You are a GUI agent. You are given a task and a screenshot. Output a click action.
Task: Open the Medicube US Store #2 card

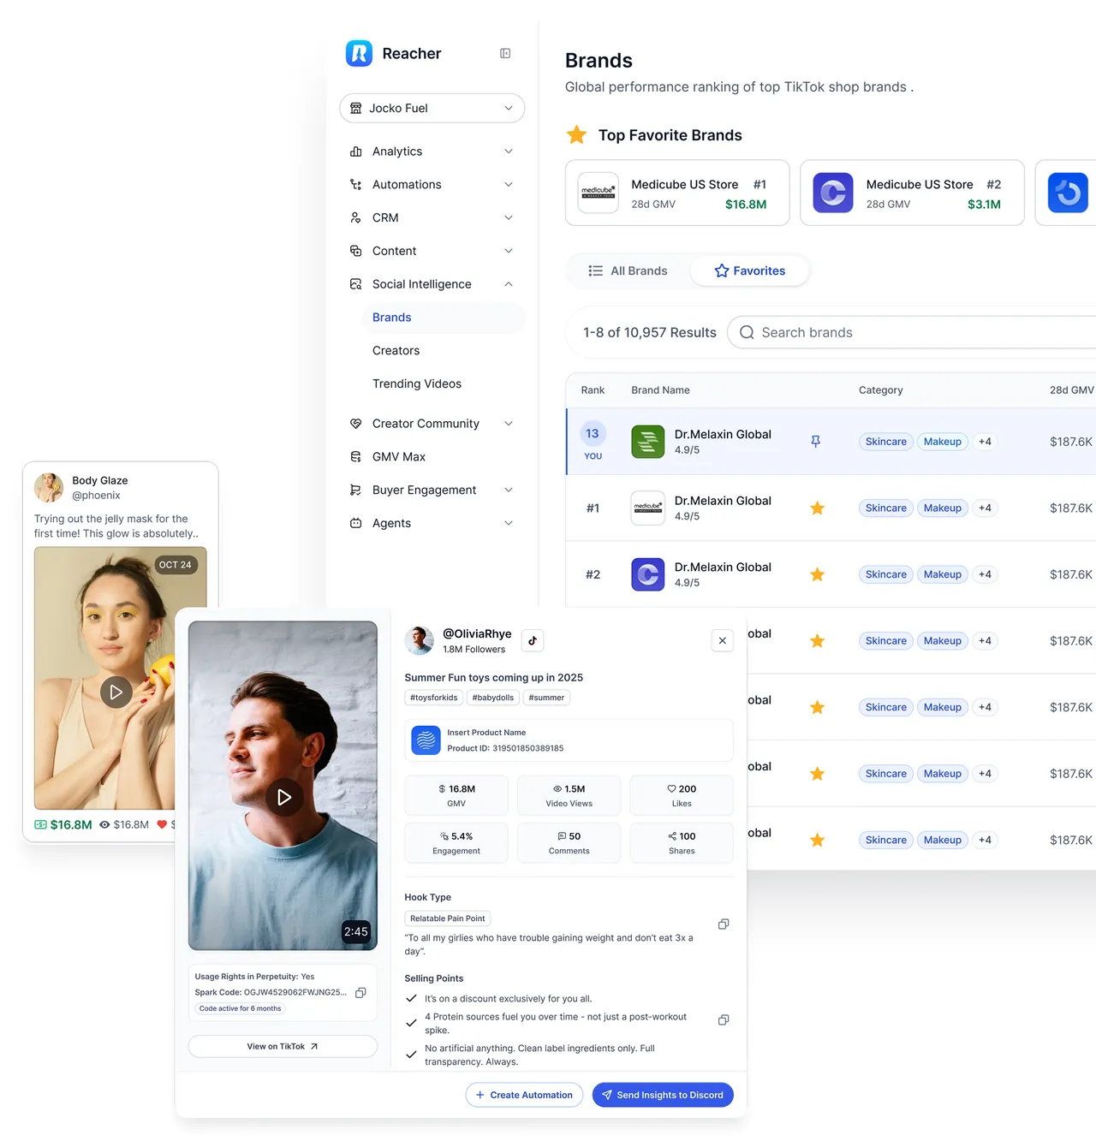(912, 193)
